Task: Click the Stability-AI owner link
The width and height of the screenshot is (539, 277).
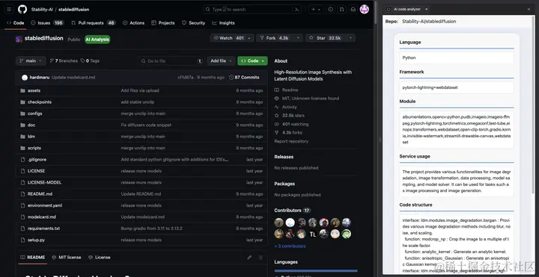Action: tap(42, 9)
